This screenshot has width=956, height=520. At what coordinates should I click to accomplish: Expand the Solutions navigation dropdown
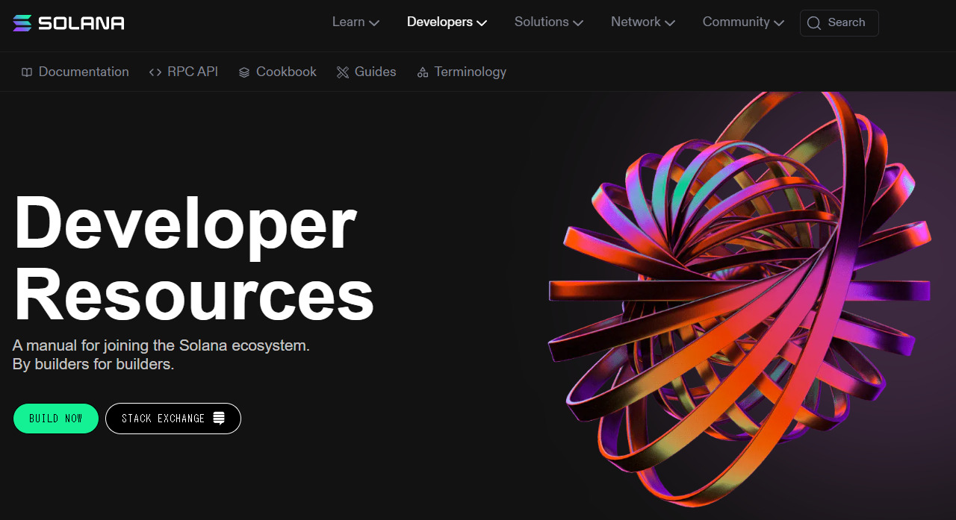pyautogui.click(x=548, y=22)
